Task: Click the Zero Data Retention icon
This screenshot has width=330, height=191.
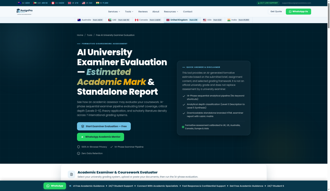Action: (79, 153)
